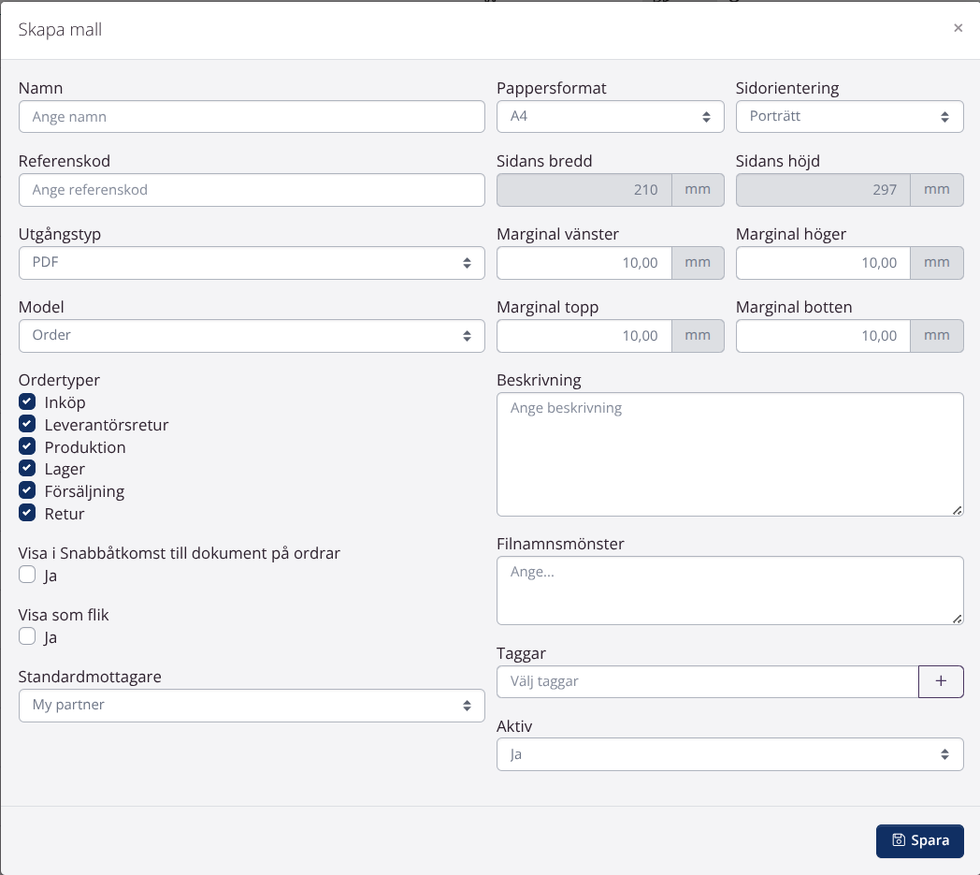Image resolution: width=980 pixels, height=875 pixels.
Task: Uncheck the Inköp order type
Action: tap(27, 402)
